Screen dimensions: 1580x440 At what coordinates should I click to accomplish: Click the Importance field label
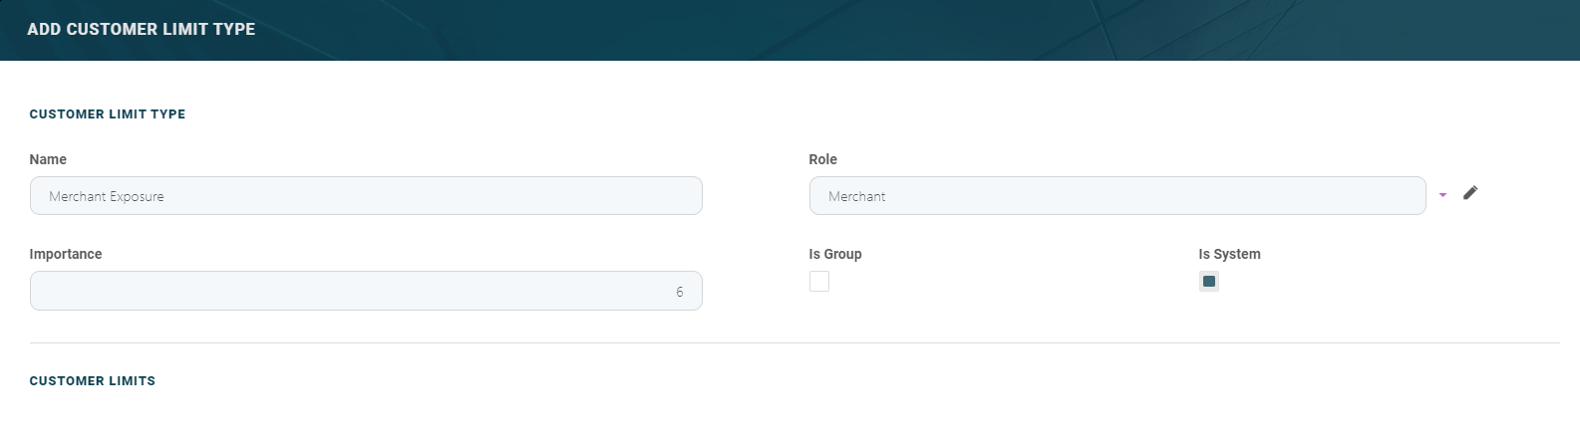click(66, 254)
